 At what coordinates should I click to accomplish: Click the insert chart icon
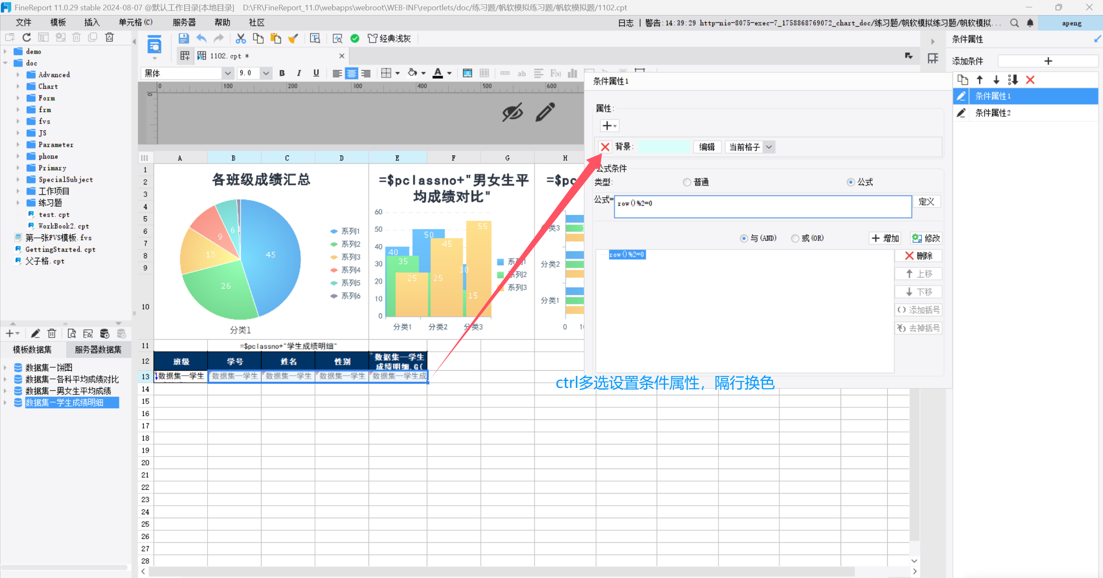(572, 73)
